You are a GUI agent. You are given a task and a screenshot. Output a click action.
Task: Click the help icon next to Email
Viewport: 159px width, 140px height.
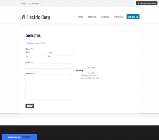(x=33, y=62)
